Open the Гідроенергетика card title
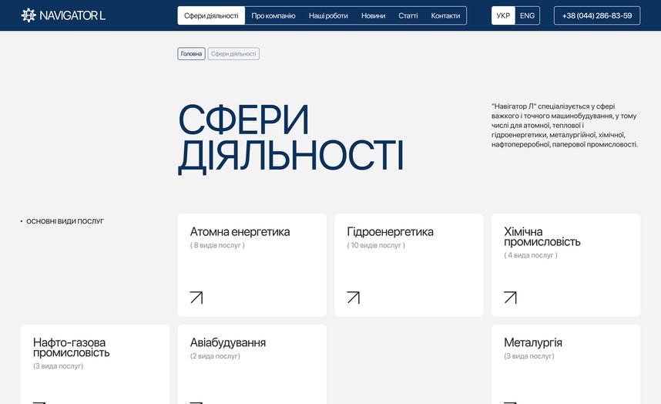Viewport: 661px width, 404px height. [x=390, y=231]
